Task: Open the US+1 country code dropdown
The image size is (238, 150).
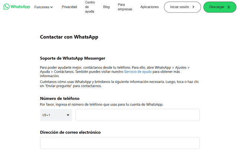Action: point(56,115)
